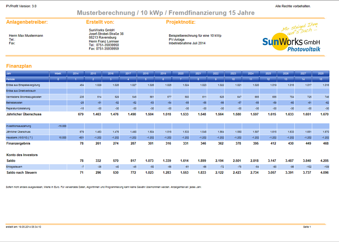The image size is (339, 242).
Task: Select Hausbank value "-601" for 2014
Action: click(81, 138)
